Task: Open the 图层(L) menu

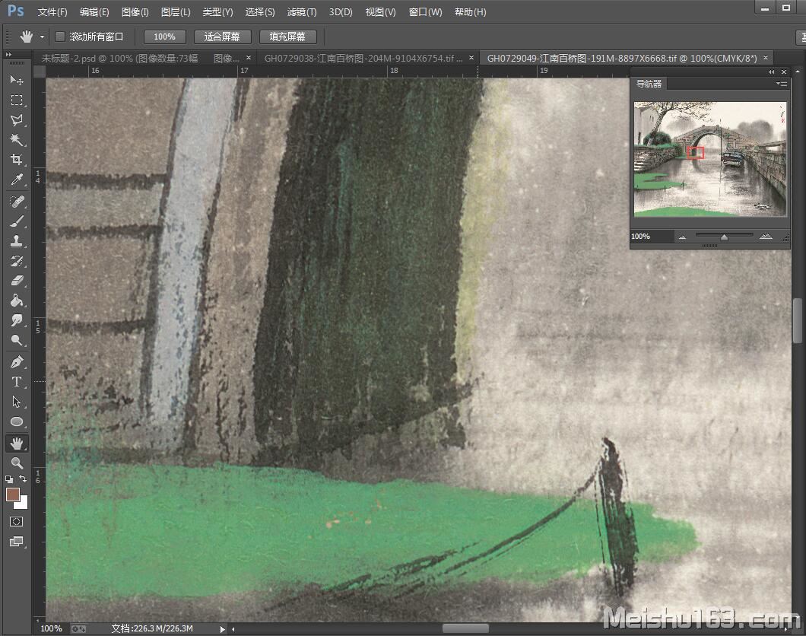Action: click(x=176, y=12)
